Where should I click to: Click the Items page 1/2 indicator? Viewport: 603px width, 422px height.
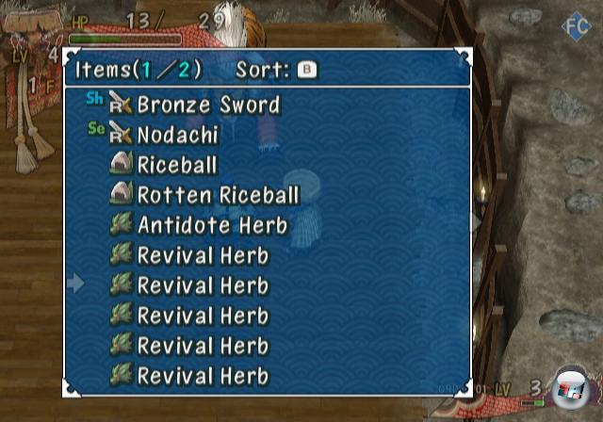139,70
